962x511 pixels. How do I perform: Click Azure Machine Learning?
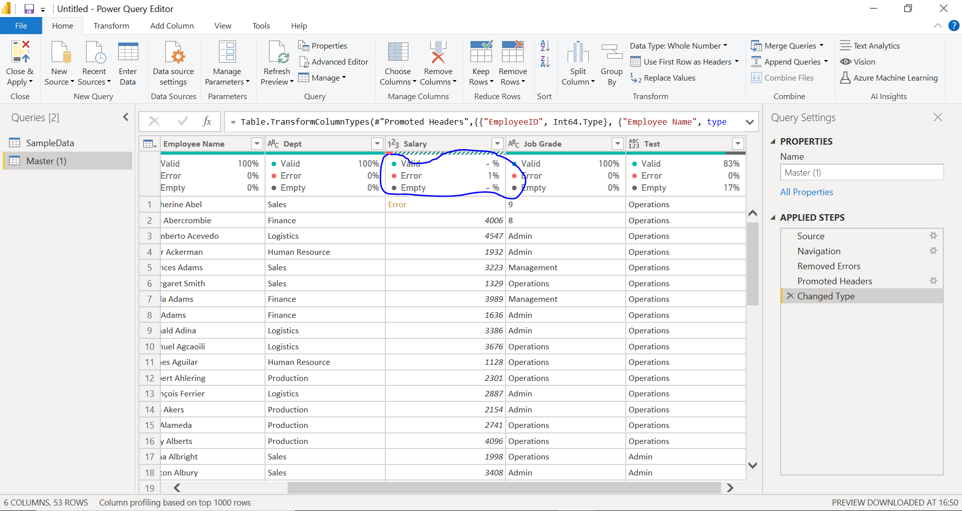889,78
